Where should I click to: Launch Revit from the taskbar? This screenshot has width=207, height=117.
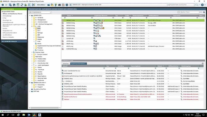pos(40,115)
